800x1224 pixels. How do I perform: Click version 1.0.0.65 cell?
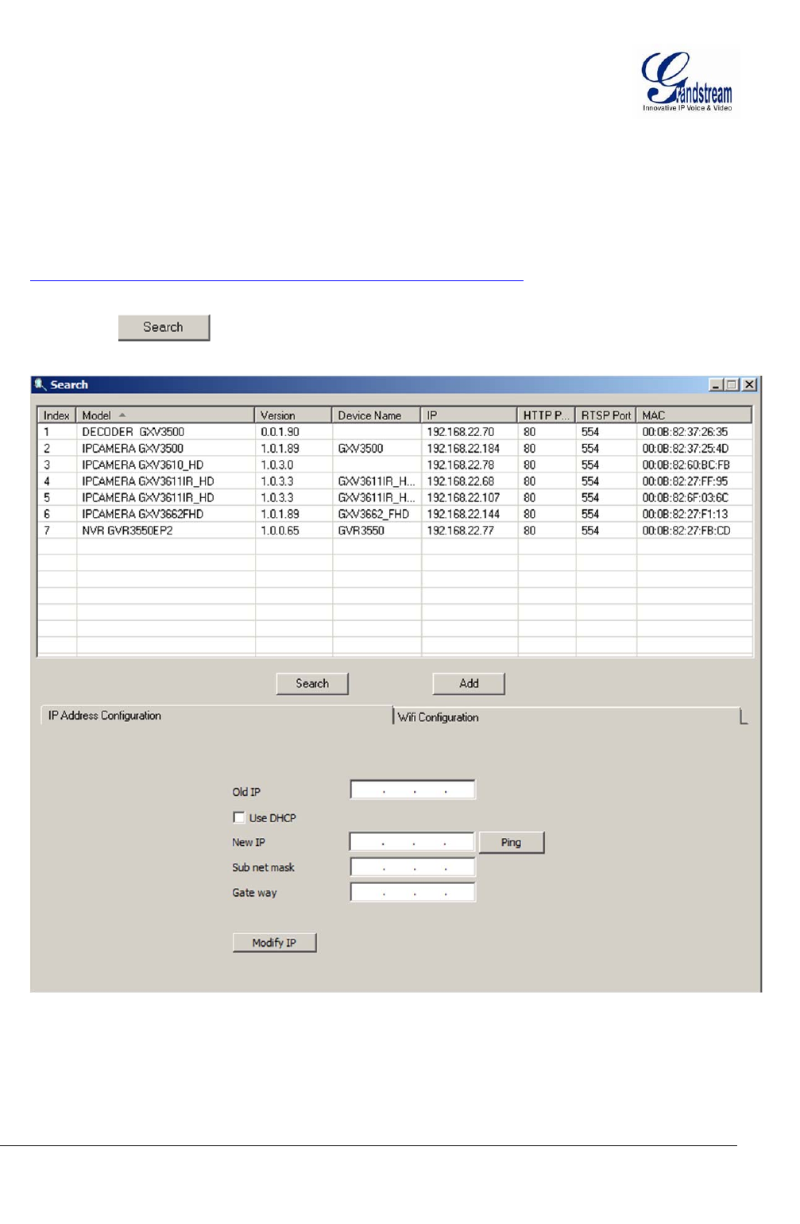click(x=280, y=531)
